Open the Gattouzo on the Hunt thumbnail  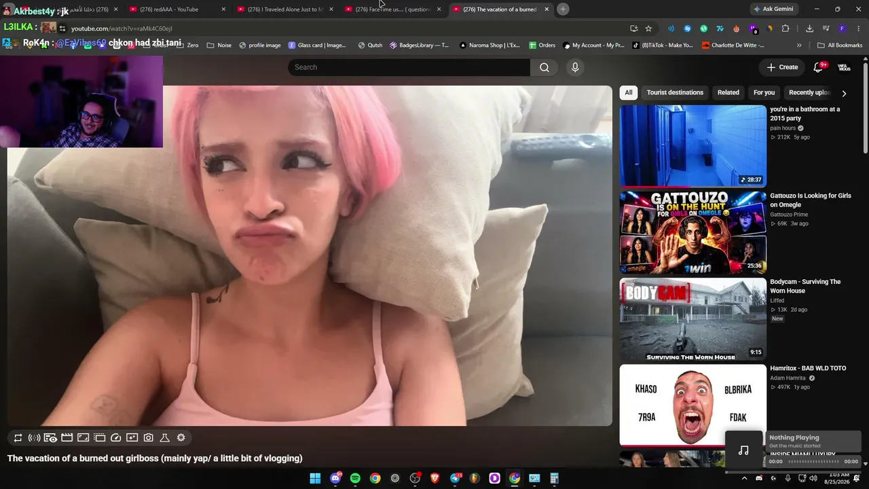tap(693, 232)
